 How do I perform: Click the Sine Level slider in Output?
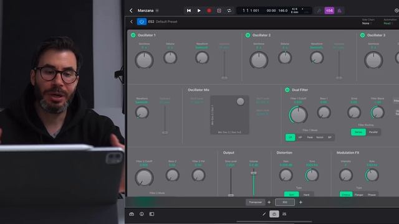coord(231,182)
